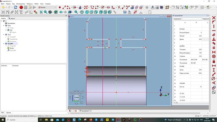Open the Правка menu
Image resolution: width=217 pixels, height=122 pixels.
8,4
